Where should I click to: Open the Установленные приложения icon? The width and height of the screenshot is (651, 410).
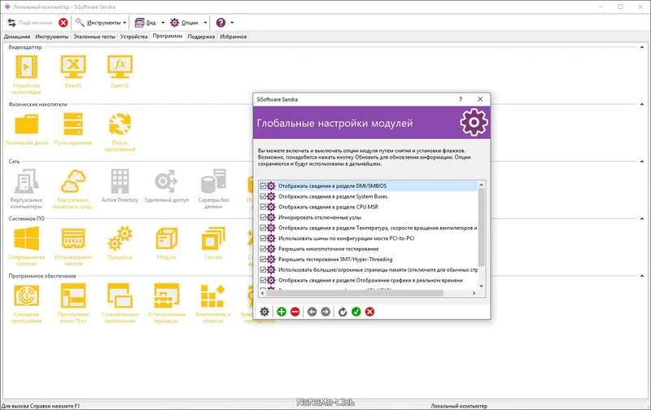120,295
